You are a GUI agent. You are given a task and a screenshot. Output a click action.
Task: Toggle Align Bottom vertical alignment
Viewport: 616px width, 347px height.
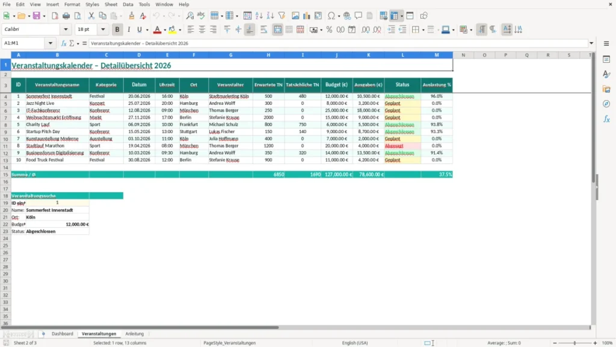click(x=250, y=30)
